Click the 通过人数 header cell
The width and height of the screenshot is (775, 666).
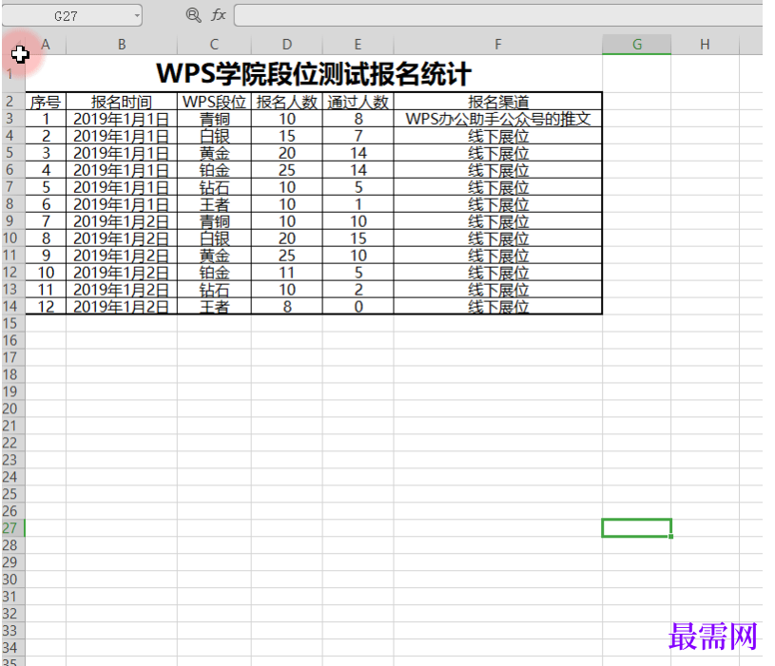(358, 102)
